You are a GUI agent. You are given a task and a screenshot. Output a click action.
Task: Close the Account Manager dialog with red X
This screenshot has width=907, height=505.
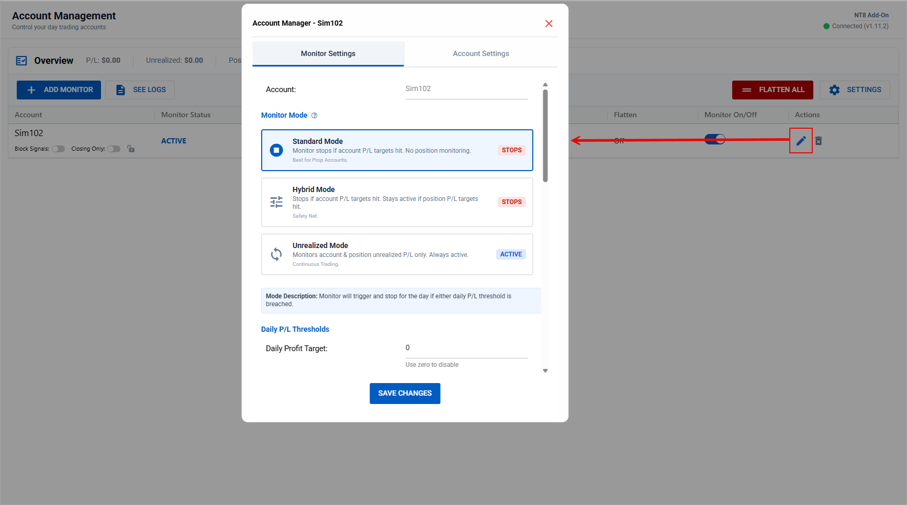548,24
